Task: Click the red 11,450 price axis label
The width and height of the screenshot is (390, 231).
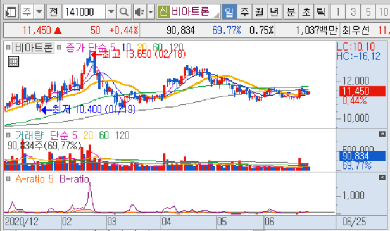Action: tap(362, 91)
